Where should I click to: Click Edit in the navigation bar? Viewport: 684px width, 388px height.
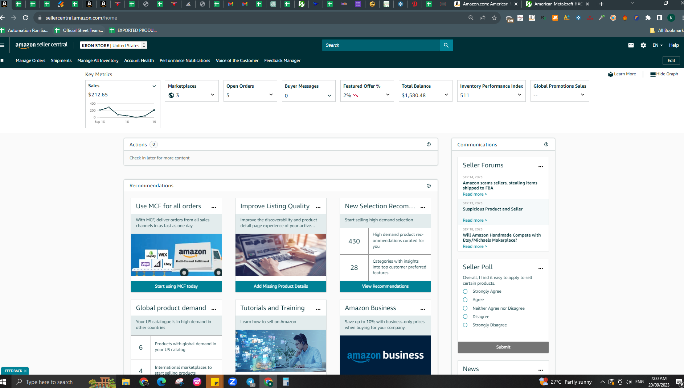(x=671, y=61)
